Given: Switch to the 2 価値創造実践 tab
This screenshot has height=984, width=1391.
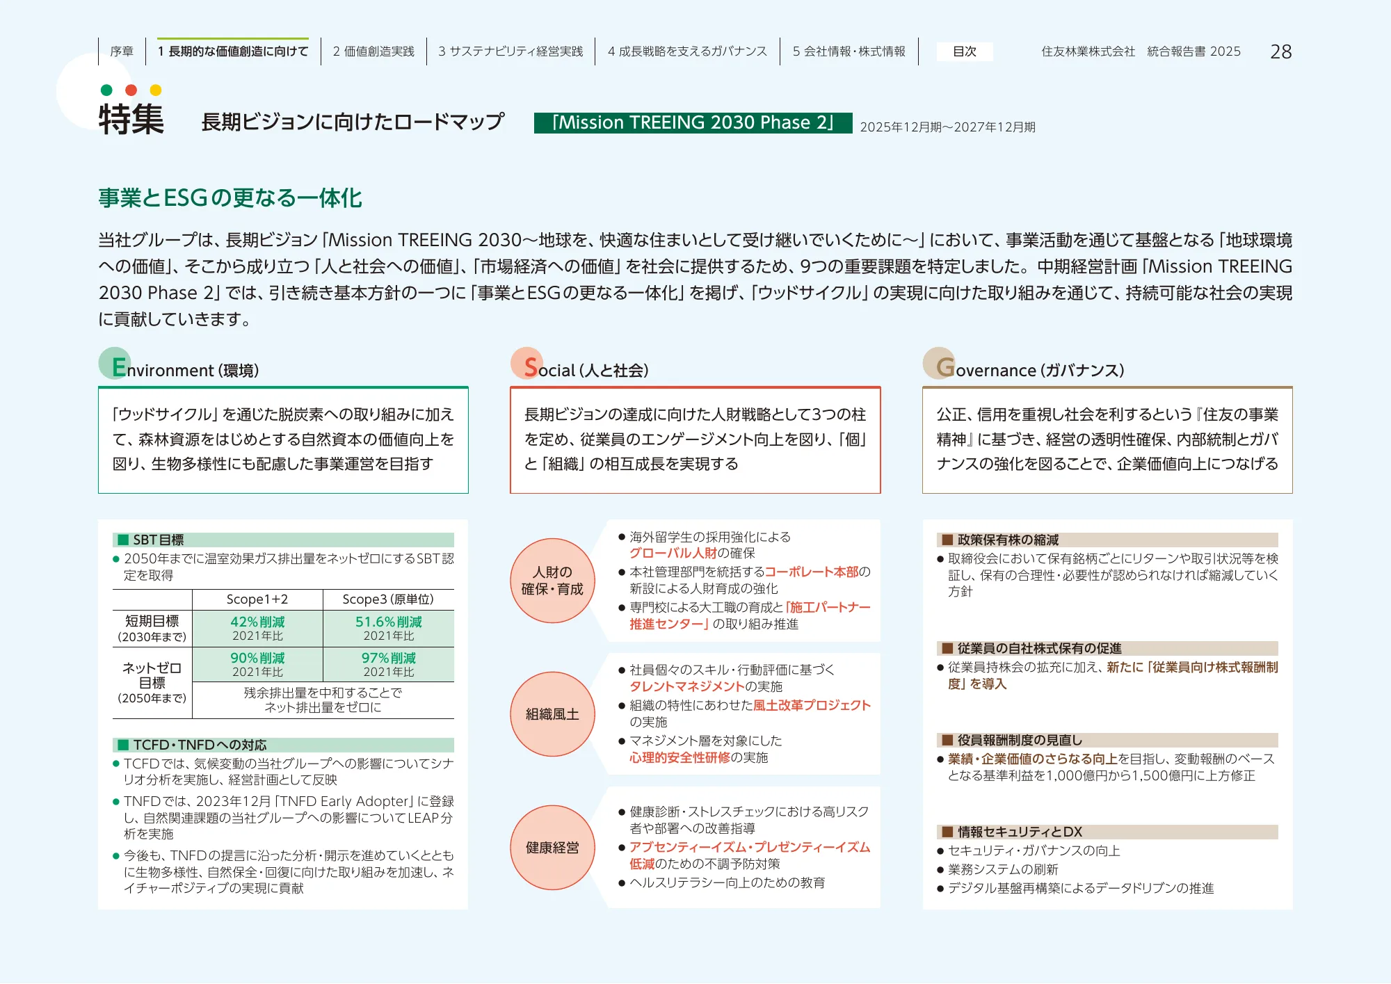Looking at the screenshot, I should pos(373,50).
